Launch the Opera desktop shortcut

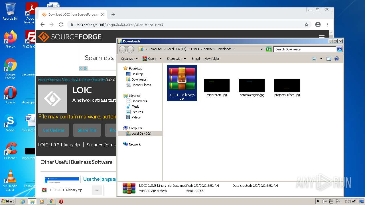(10, 95)
